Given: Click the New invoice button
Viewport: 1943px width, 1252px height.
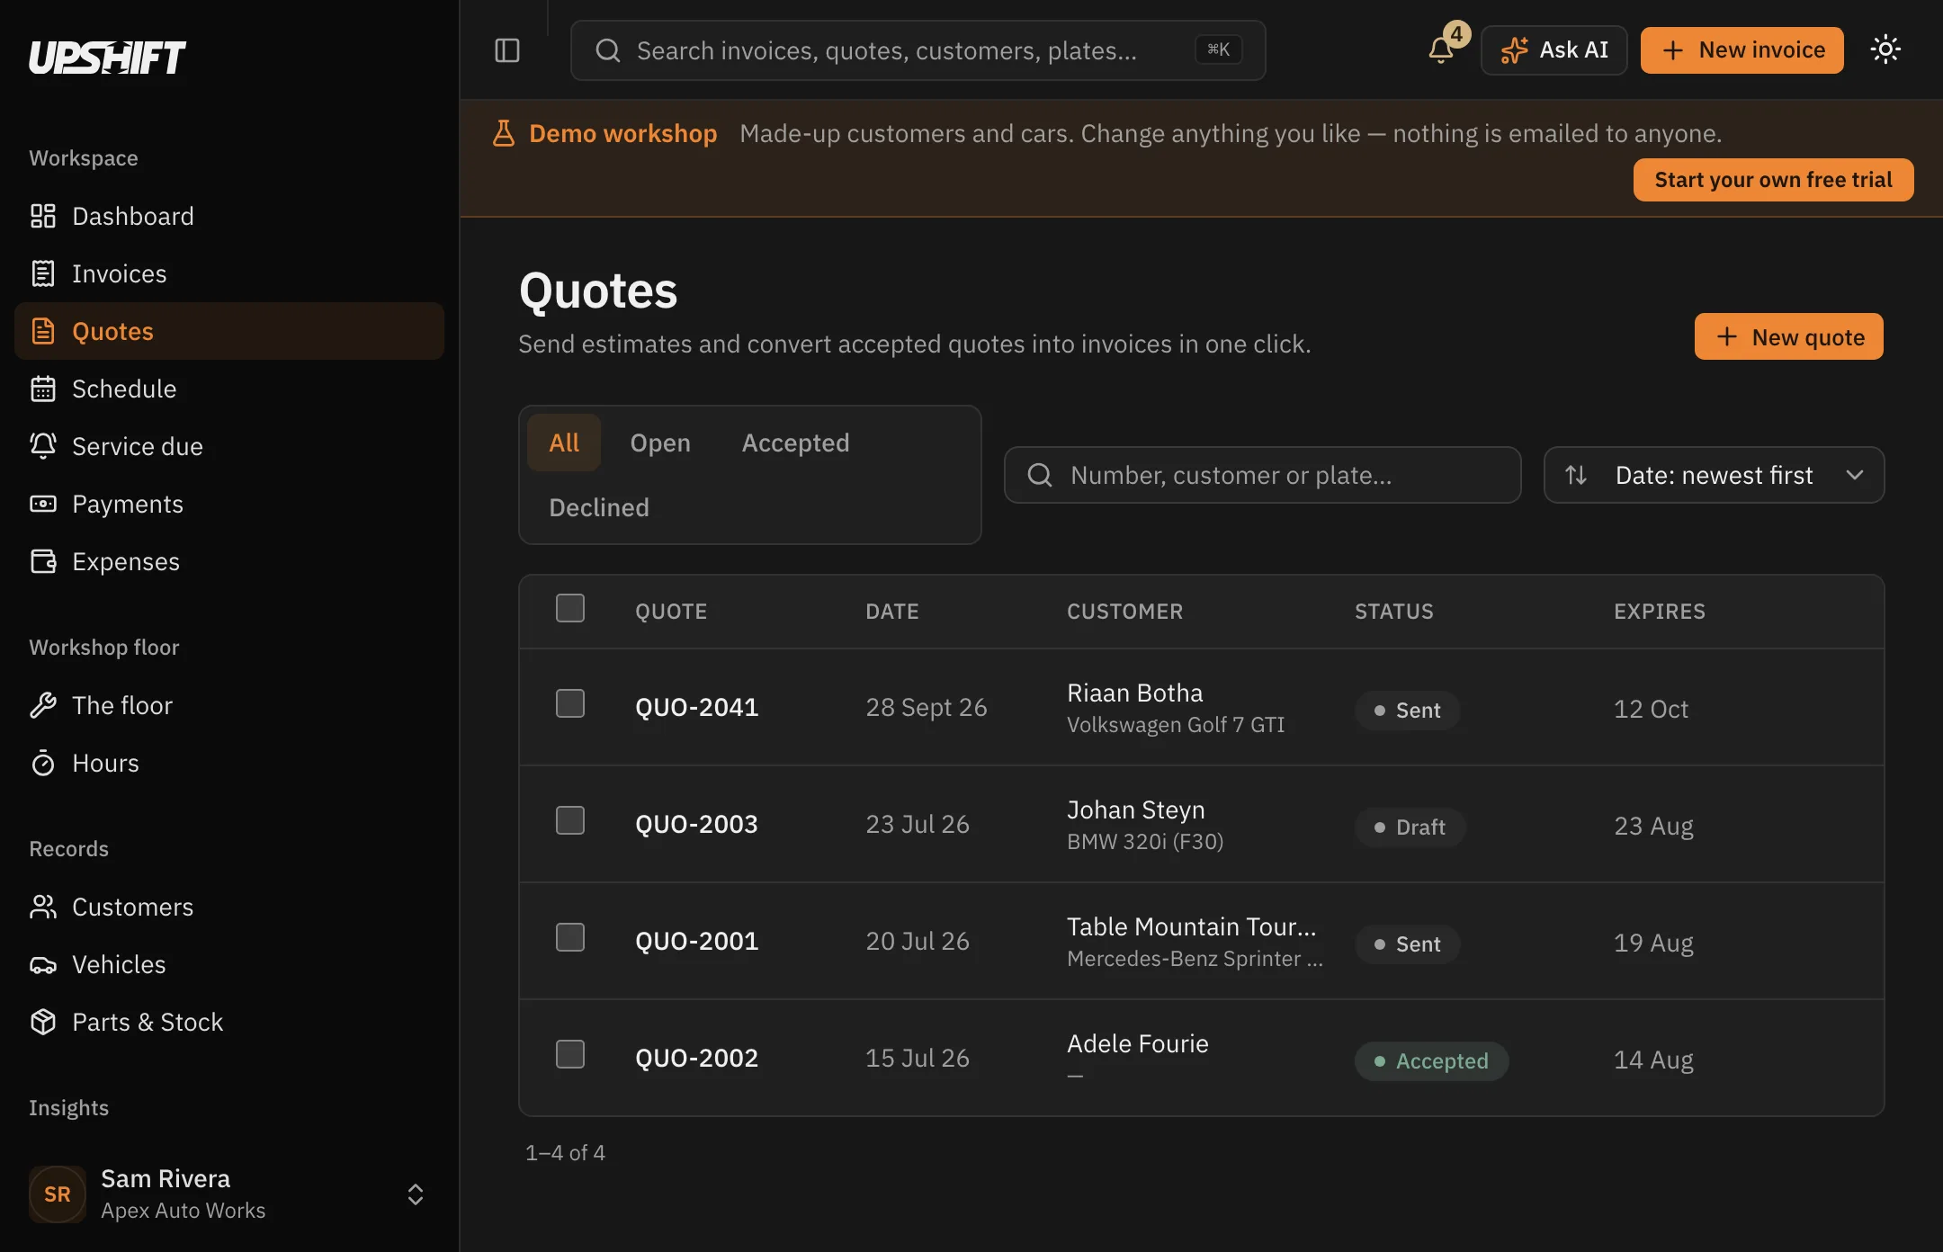Looking at the screenshot, I should click(1742, 50).
